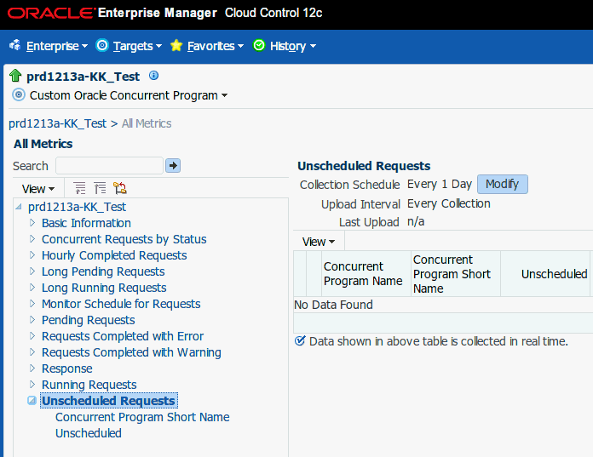
Task: Select Long Pending Requests metric
Action: coord(103,272)
